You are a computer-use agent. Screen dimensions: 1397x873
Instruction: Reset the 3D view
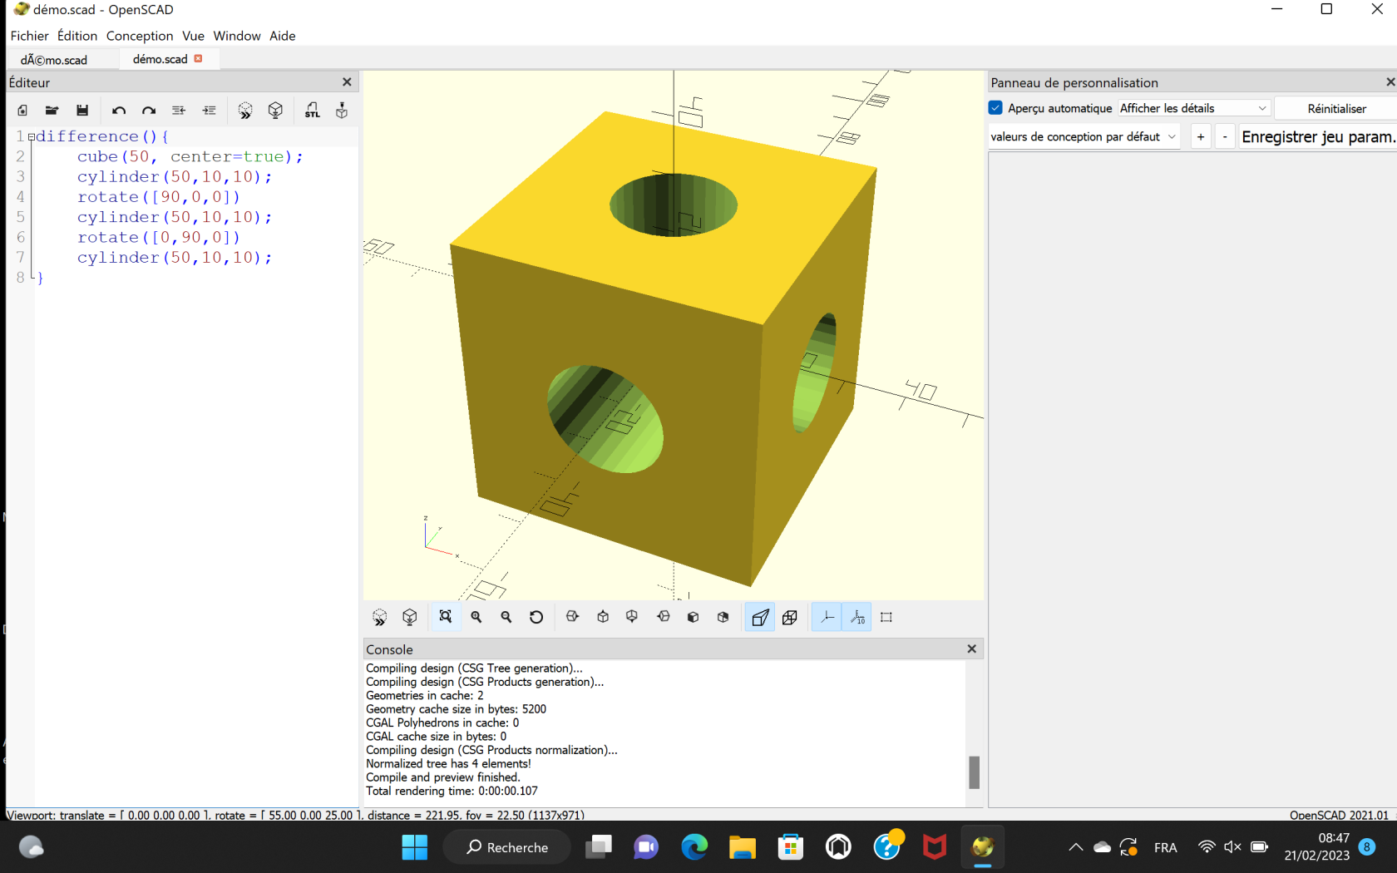pos(536,617)
